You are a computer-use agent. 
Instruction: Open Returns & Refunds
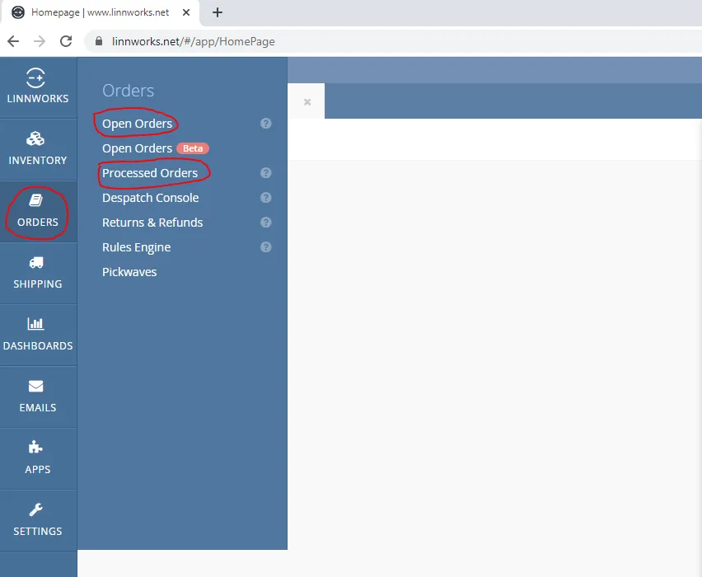152,223
